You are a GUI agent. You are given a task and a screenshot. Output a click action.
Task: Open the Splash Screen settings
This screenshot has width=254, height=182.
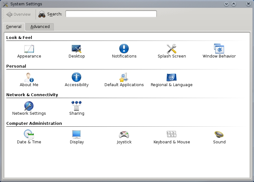172,49
